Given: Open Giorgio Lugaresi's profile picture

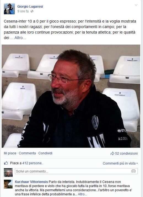Looking at the screenshot, I should [9, 9].
